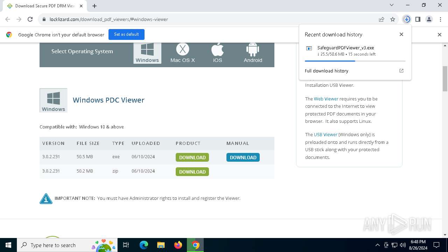Screen dimensions: 448x252
Task: Click Full download history link
Action: pos(326,71)
